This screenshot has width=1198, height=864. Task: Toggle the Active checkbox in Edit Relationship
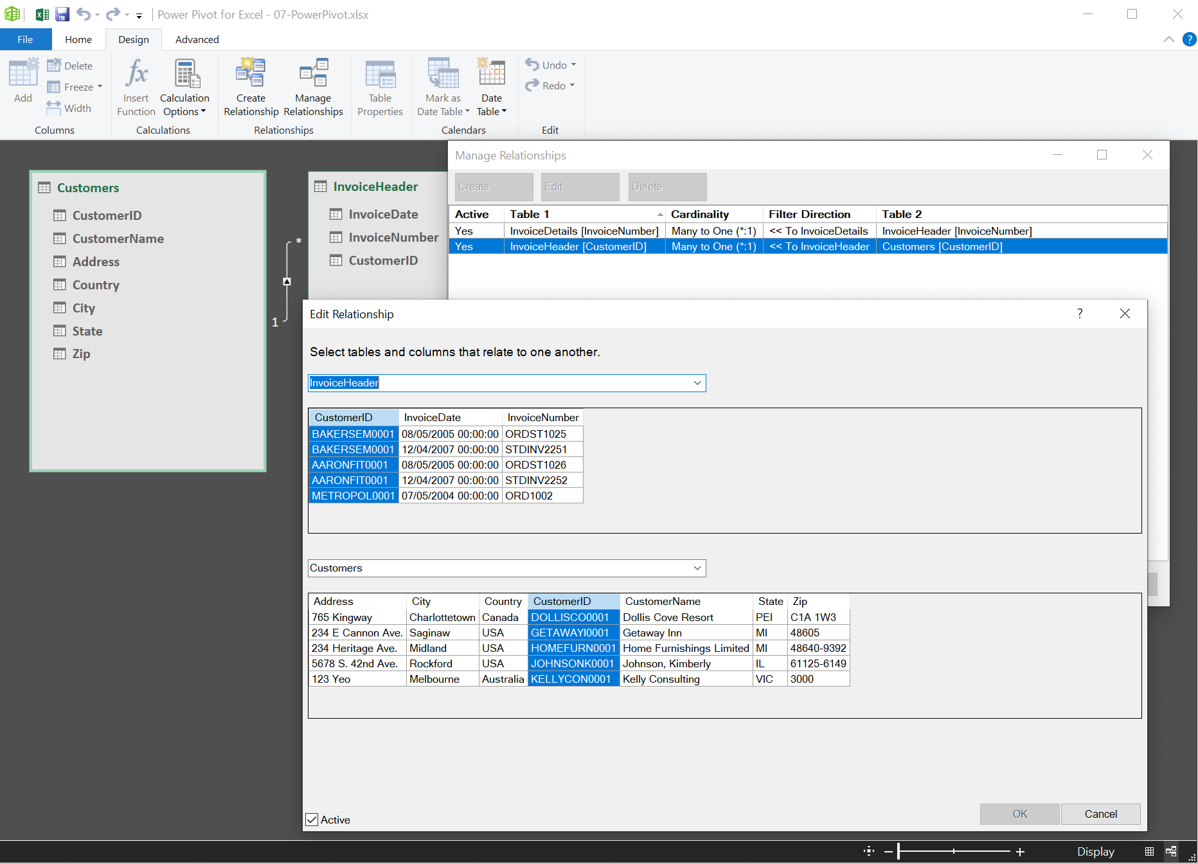(312, 820)
